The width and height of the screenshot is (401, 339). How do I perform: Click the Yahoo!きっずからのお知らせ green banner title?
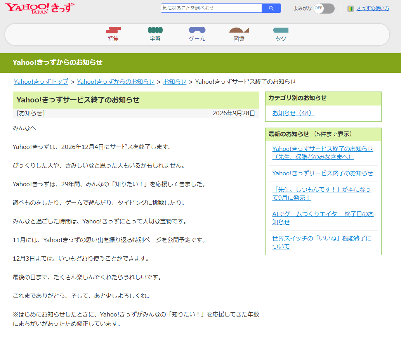(57, 62)
